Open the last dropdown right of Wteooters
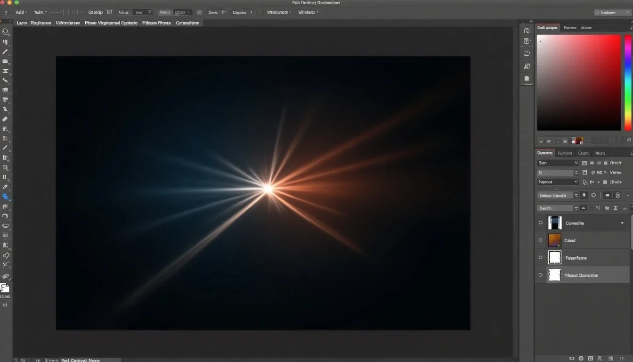The height and width of the screenshot is (362, 633). tap(308, 12)
